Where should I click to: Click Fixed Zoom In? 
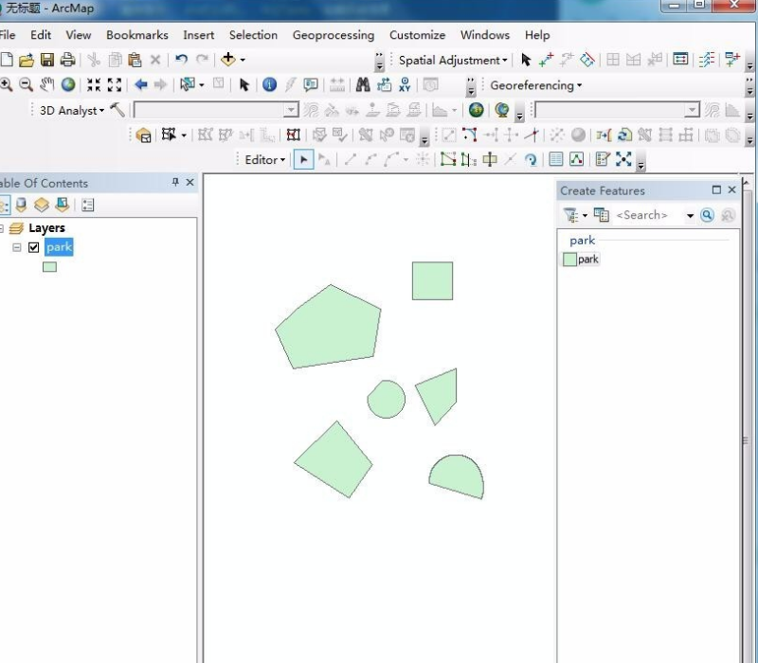tap(94, 85)
